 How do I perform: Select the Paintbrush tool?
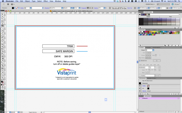pyautogui.click(x=2, y=33)
